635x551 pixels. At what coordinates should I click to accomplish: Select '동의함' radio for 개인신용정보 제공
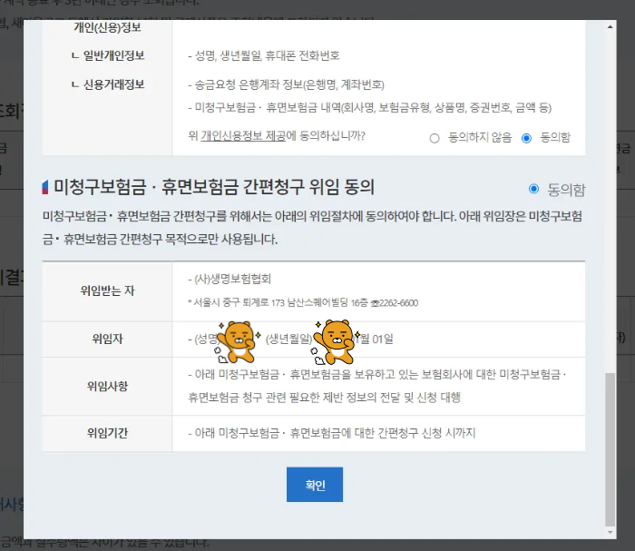[526, 139]
